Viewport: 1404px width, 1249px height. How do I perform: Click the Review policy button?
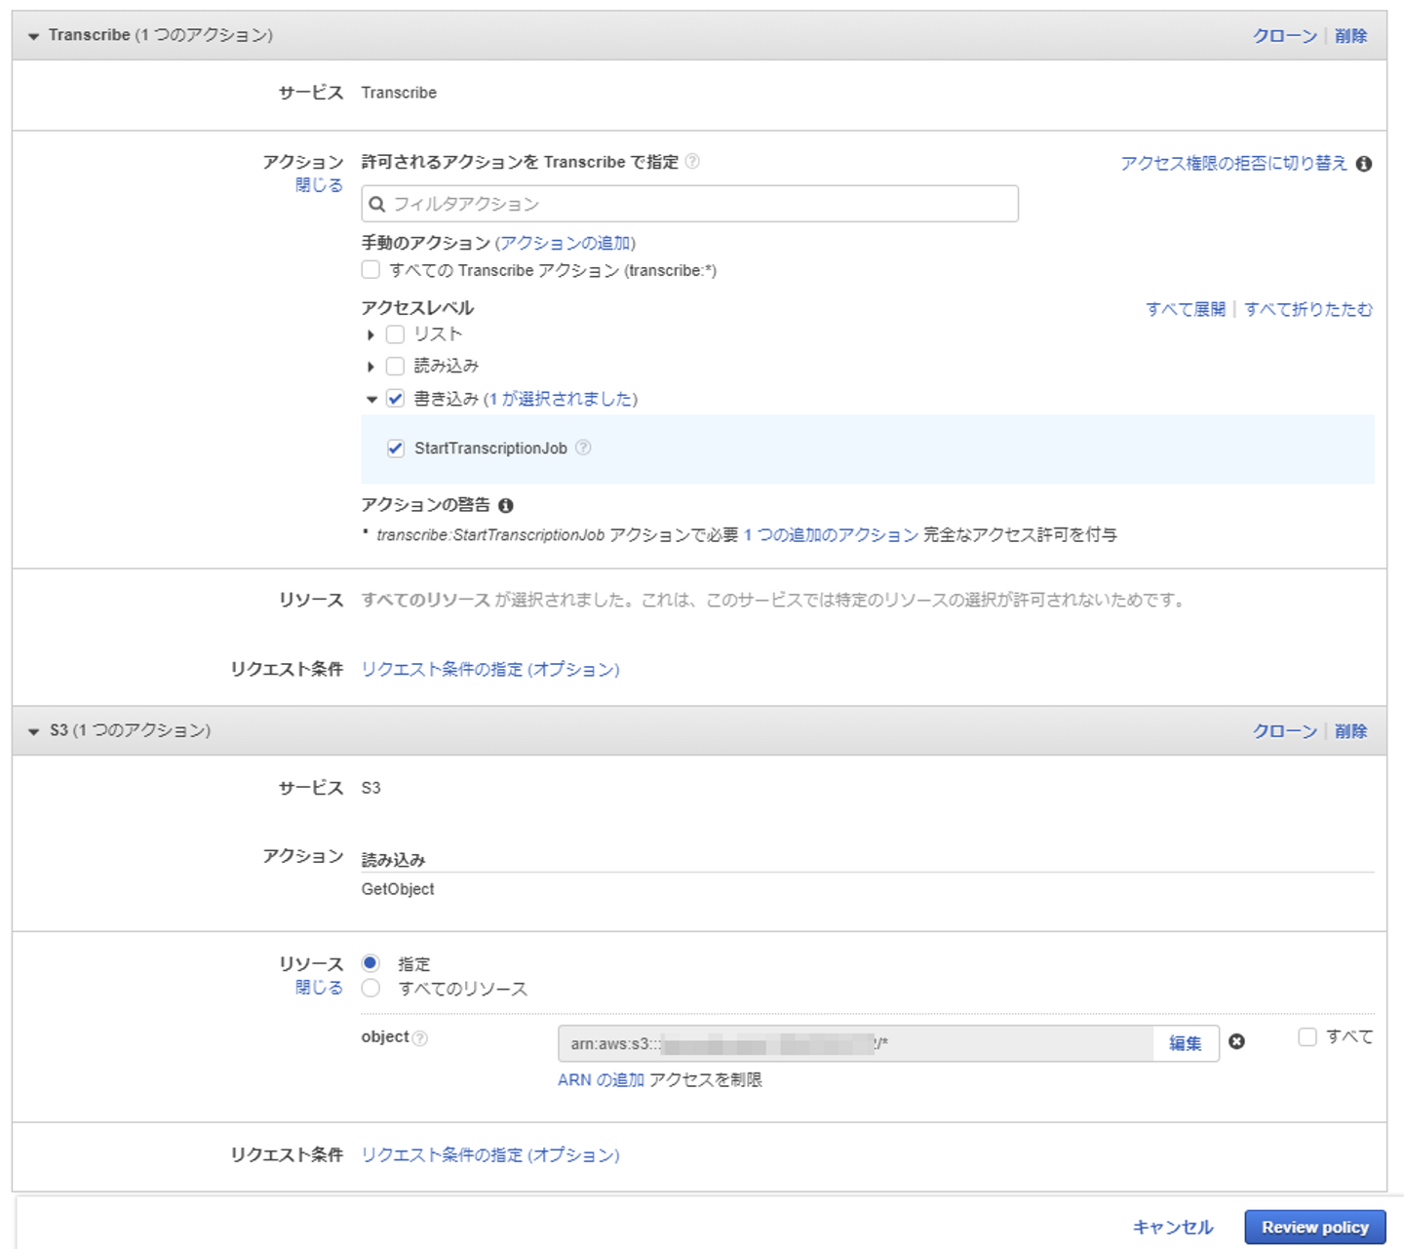(x=1314, y=1227)
